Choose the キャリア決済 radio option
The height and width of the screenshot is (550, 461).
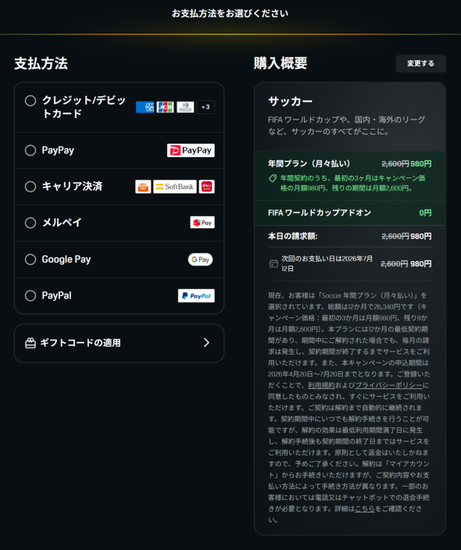[30, 187]
